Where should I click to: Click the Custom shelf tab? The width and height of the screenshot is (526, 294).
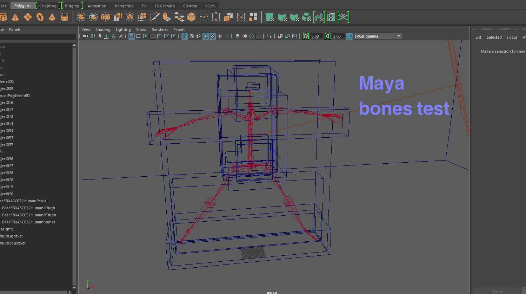coord(190,6)
